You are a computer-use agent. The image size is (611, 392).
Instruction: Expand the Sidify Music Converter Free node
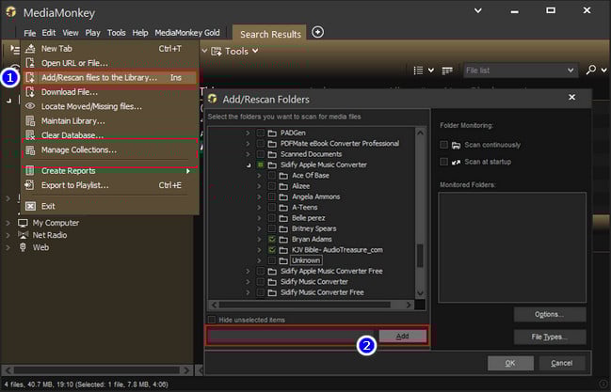coord(248,292)
